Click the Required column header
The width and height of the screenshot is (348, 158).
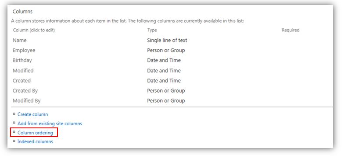291,30
